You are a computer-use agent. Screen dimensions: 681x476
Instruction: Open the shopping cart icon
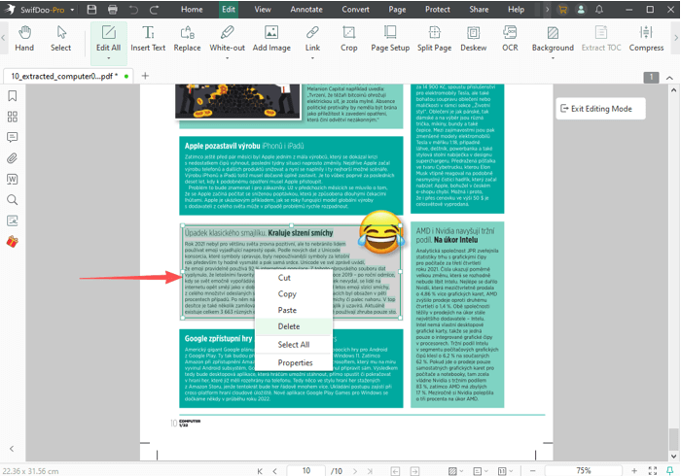(x=563, y=10)
